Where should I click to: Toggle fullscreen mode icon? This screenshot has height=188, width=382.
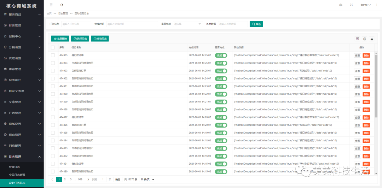coord(351,5)
